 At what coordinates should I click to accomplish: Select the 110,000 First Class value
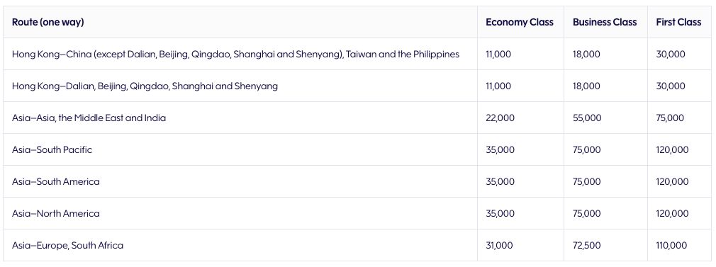click(x=671, y=246)
